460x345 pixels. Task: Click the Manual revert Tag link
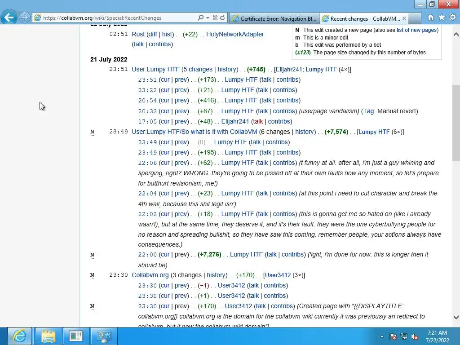click(368, 111)
